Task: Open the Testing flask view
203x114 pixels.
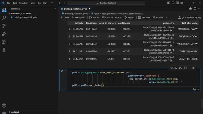Action: coord(4,50)
